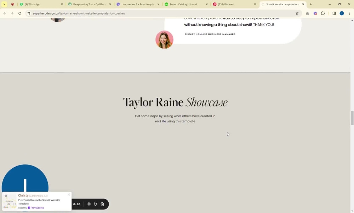Viewport: 354px width, 213px height.
Task: Click the address bar URL field
Action: coord(162,13)
